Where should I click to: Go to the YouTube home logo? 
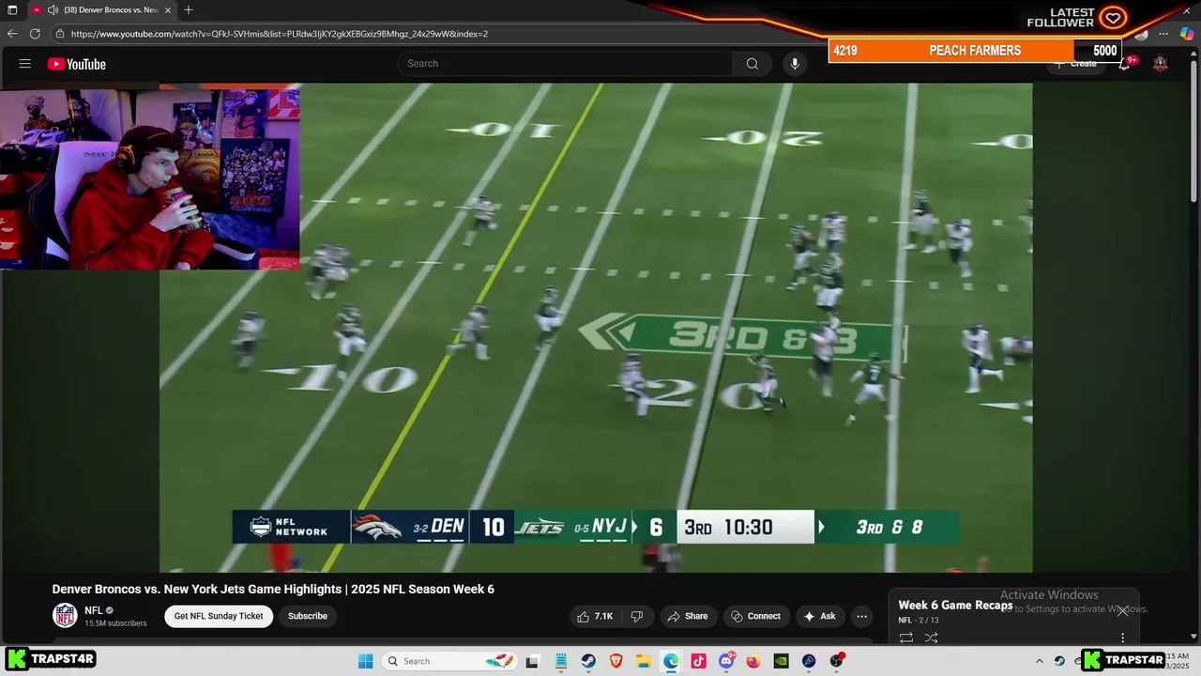(77, 64)
